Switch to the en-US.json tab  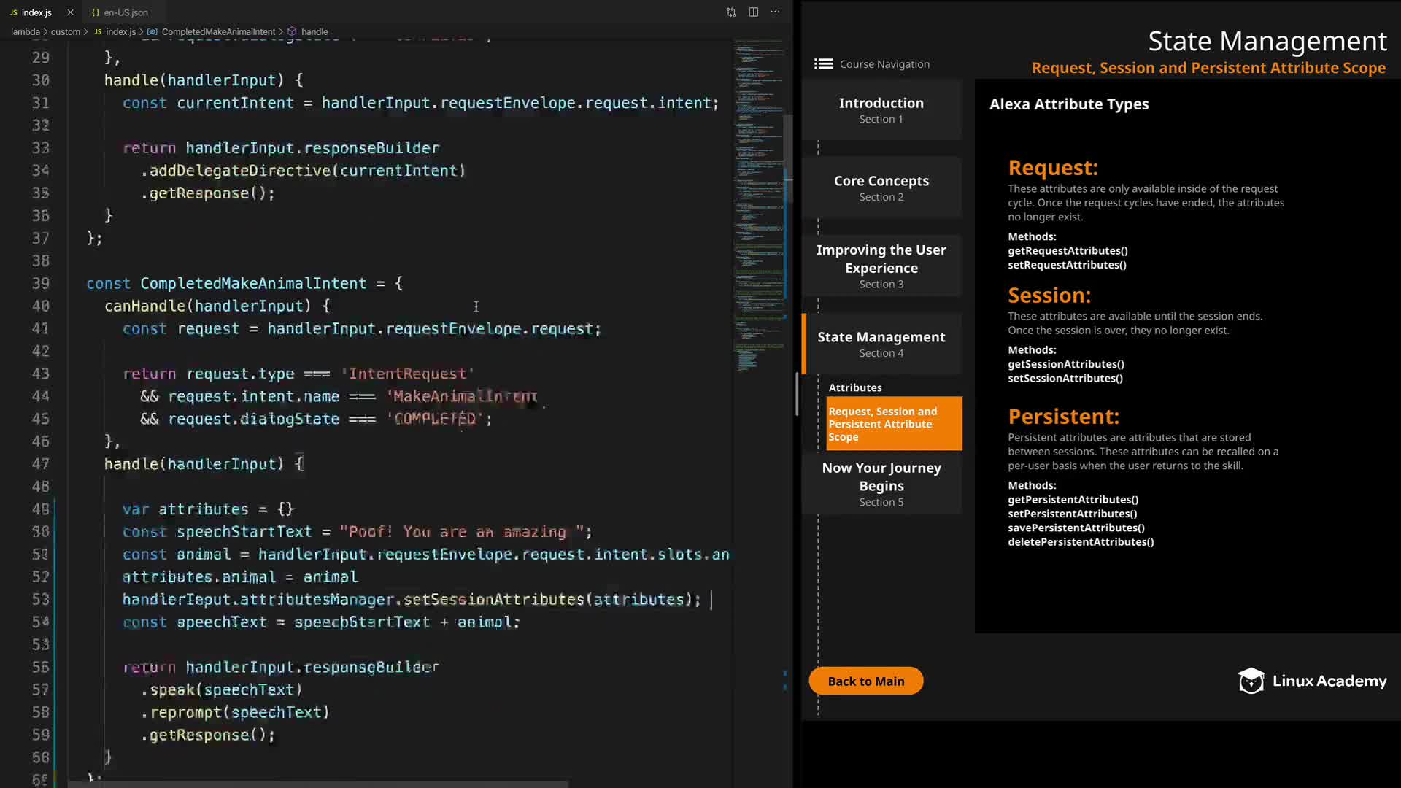126,12
